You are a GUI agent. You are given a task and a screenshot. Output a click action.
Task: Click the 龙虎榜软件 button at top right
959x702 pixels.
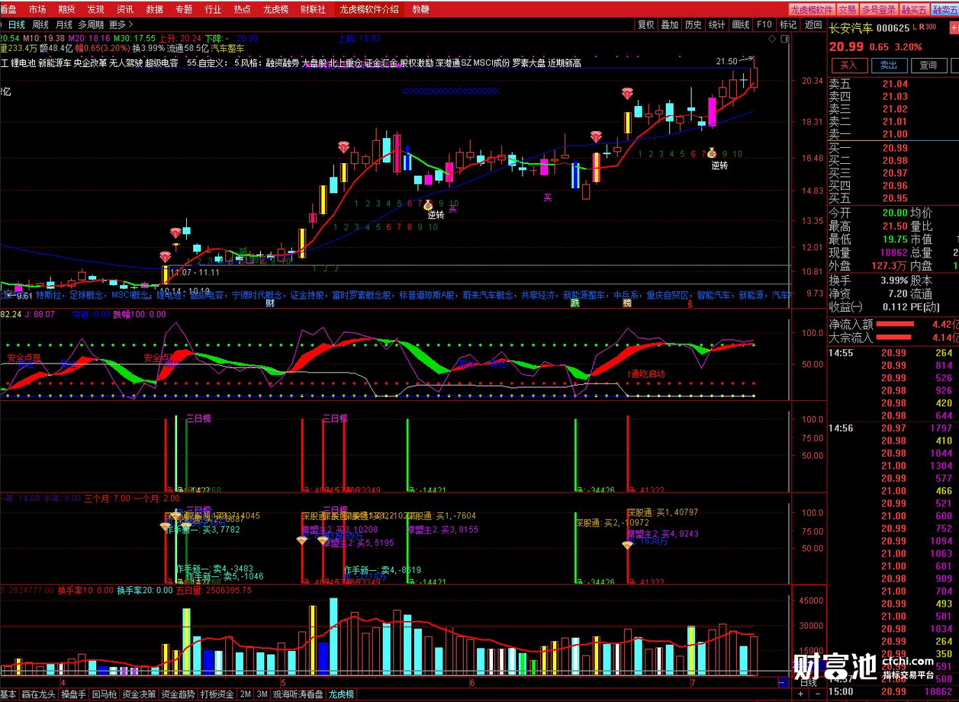(812, 10)
